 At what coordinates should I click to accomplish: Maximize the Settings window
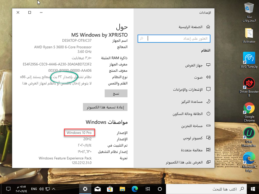30,12
